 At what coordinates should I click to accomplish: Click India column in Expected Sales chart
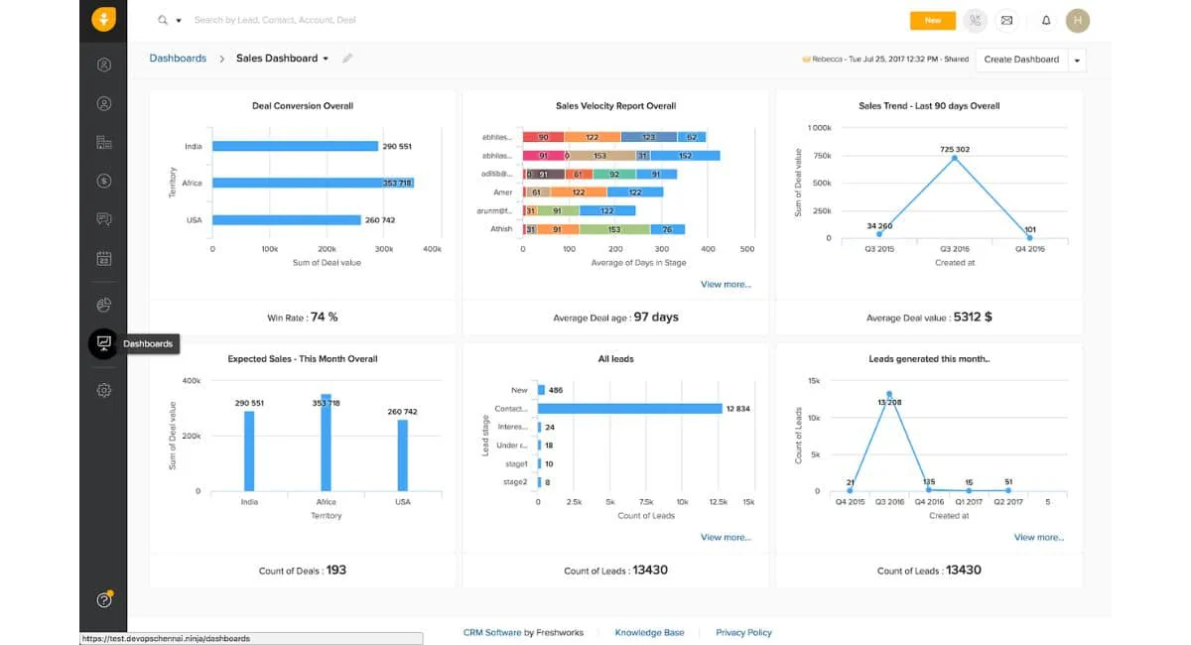(249, 451)
